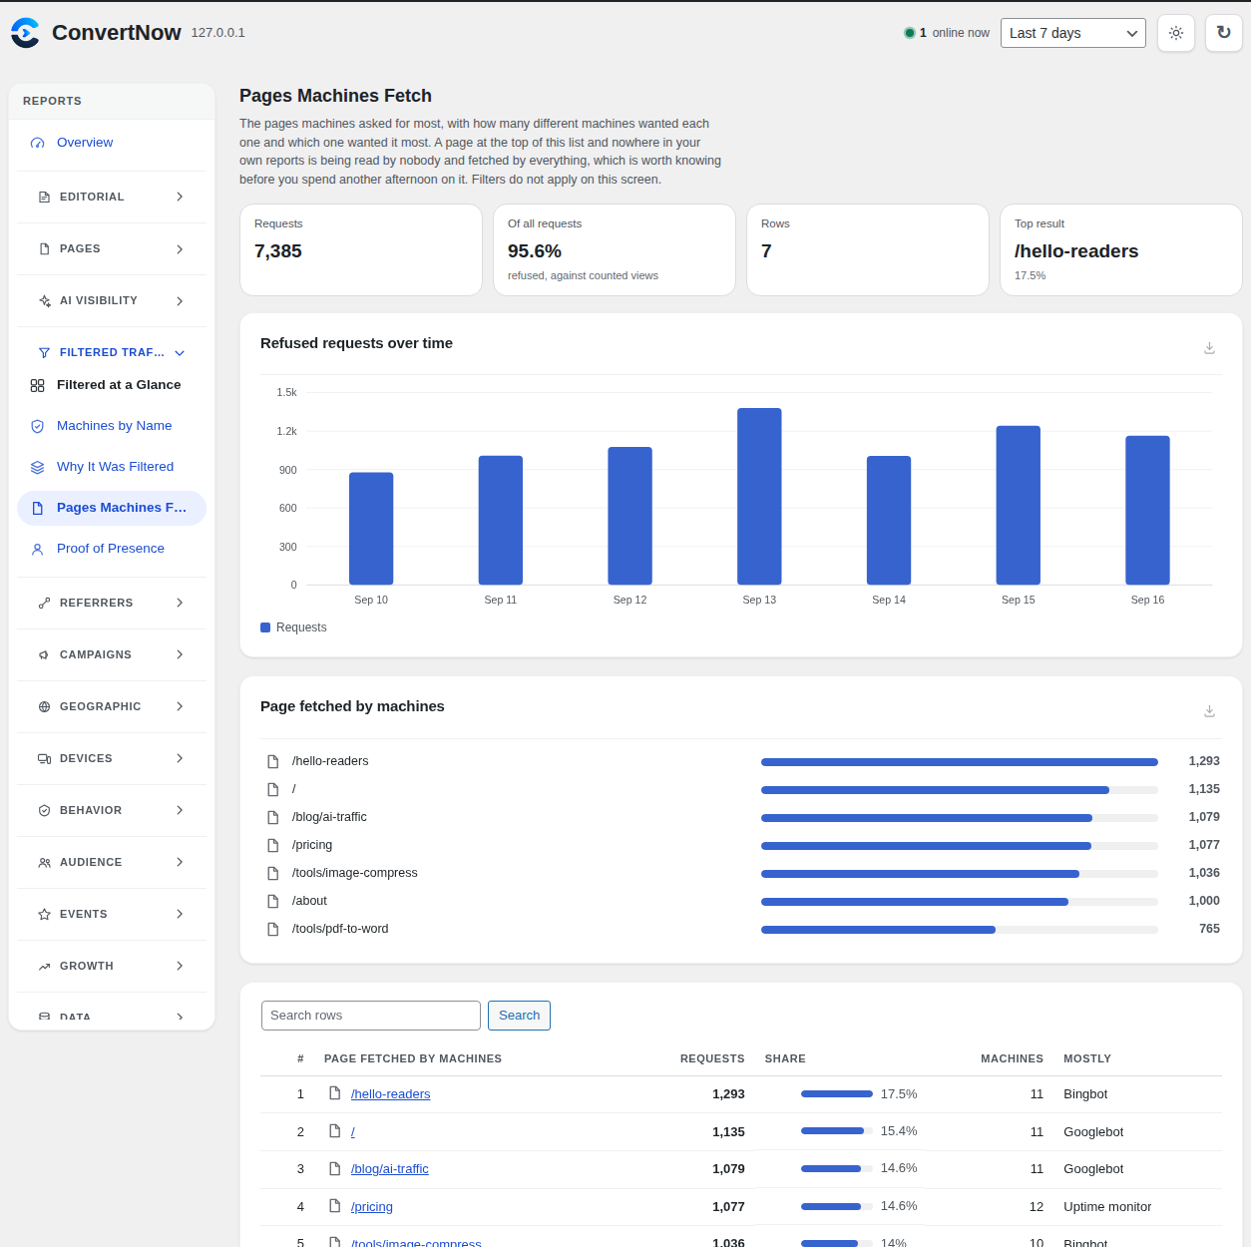
Task: Click the Filtered at a Glance grid icon
Action: pos(37,385)
